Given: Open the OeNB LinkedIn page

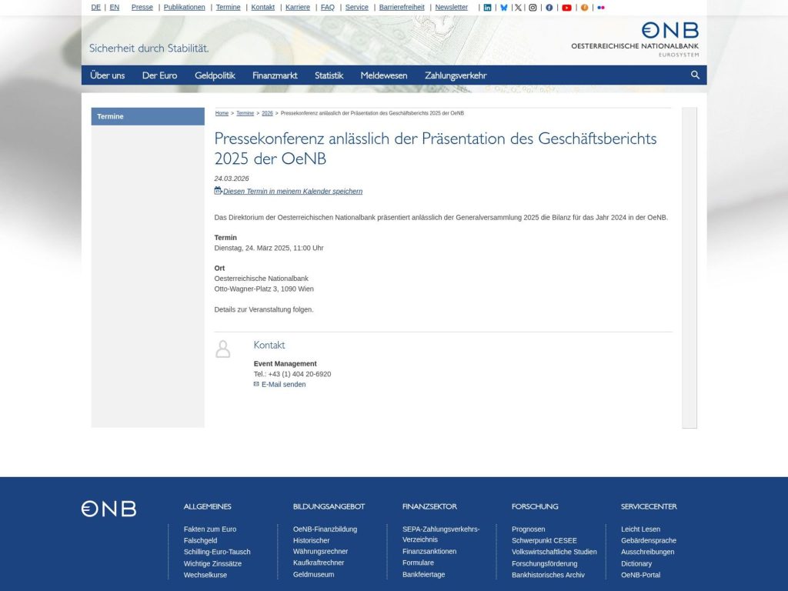Looking at the screenshot, I should pyautogui.click(x=487, y=8).
